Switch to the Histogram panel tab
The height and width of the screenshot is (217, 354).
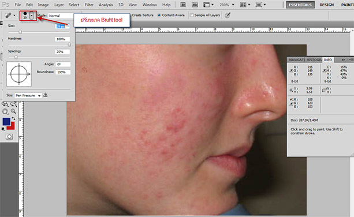point(314,59)
